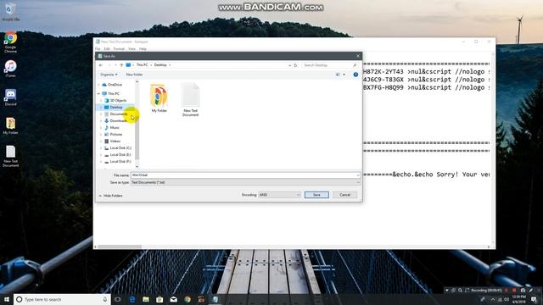Select Local Disk (E:) in navigation tree
Screen dimensions: 543x305
tap(120, 154)
